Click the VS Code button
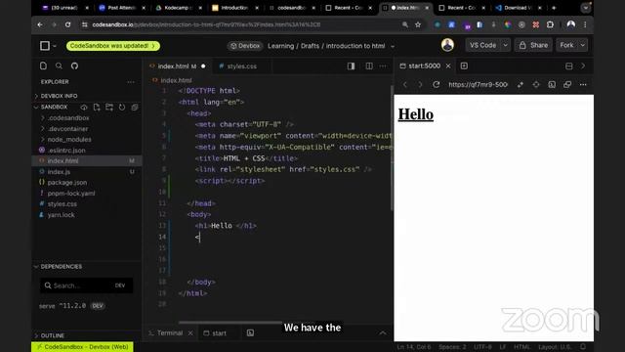 482,46
